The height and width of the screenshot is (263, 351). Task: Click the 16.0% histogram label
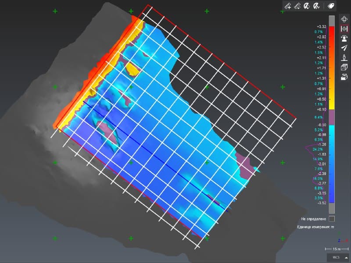tap(318, 179)
